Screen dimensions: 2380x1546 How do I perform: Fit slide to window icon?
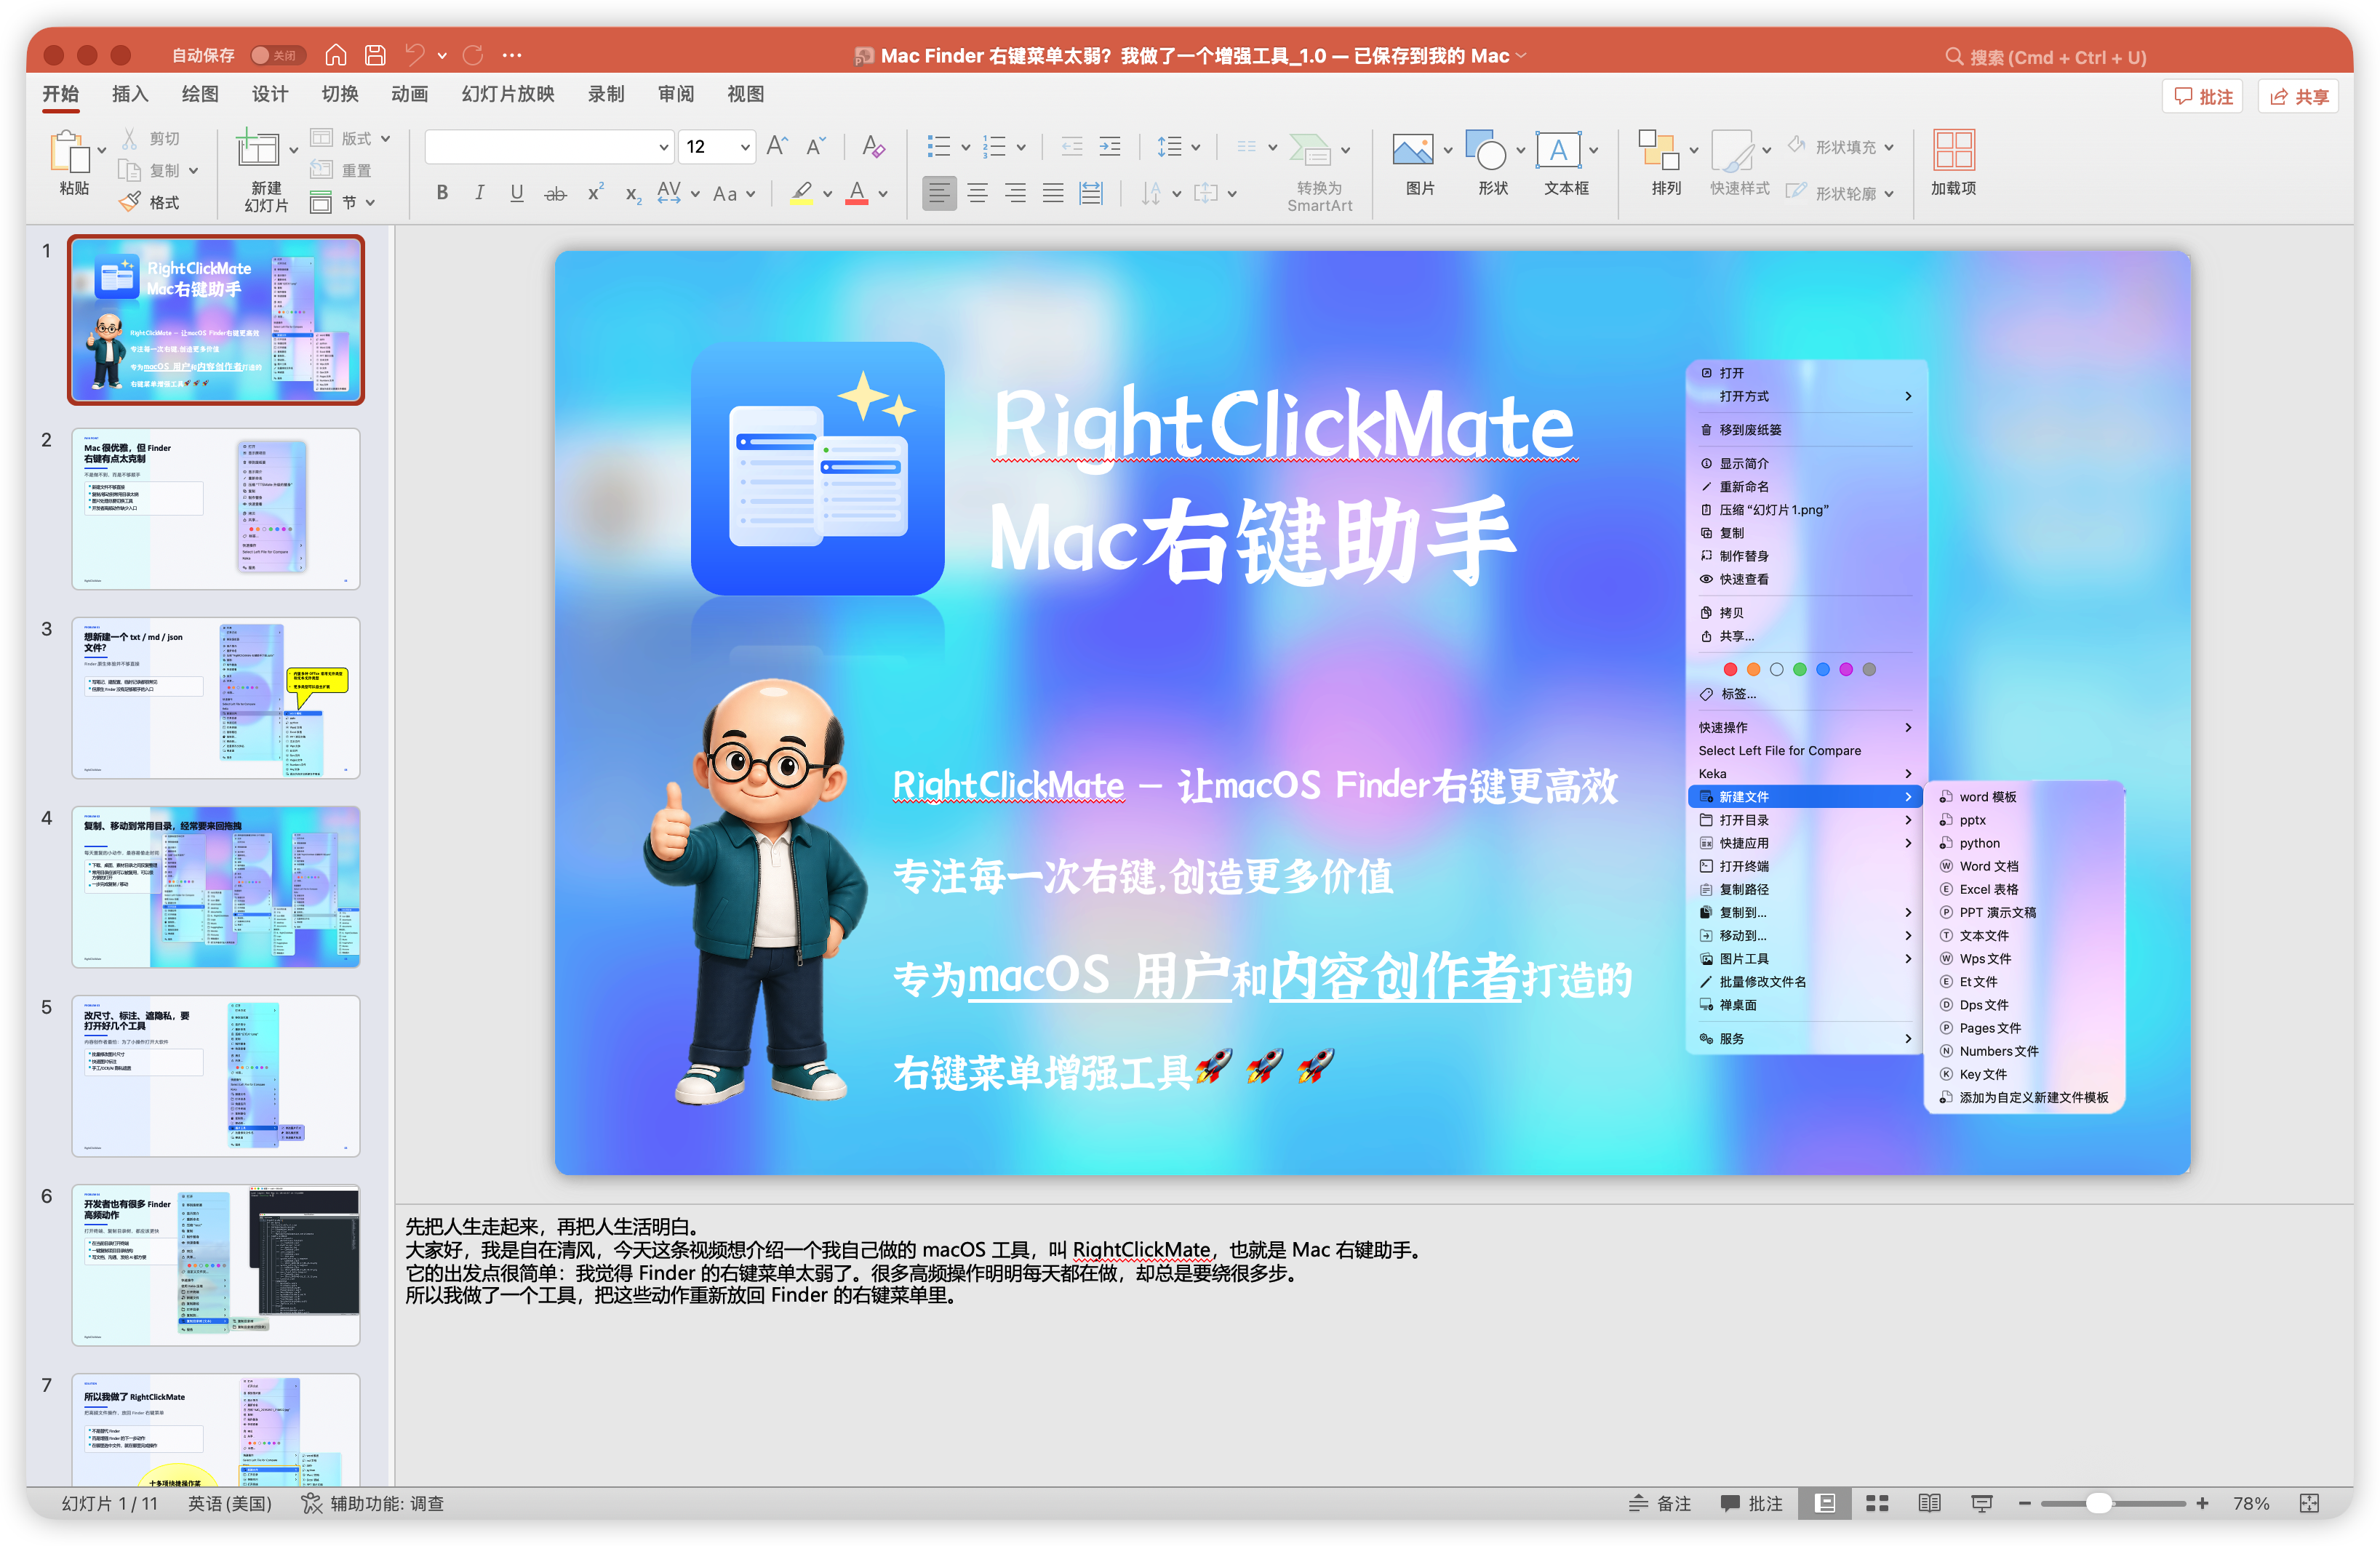(2309, 1503)
